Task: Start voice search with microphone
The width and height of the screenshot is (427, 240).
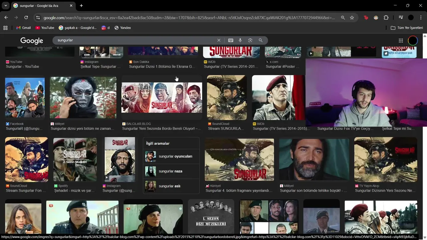Action: 240,40
